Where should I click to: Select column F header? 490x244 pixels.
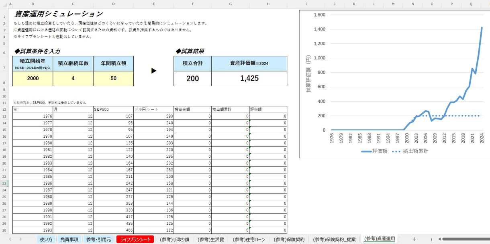pyautogui.click(x=193, y=4)
